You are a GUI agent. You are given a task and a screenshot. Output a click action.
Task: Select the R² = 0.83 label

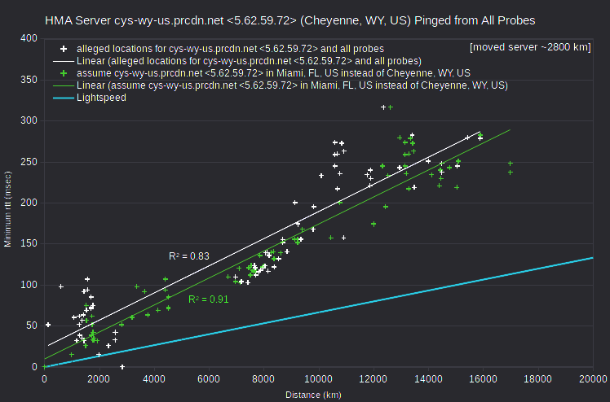(189, 256)
